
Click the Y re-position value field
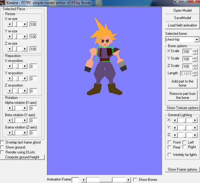click(33, 79)
